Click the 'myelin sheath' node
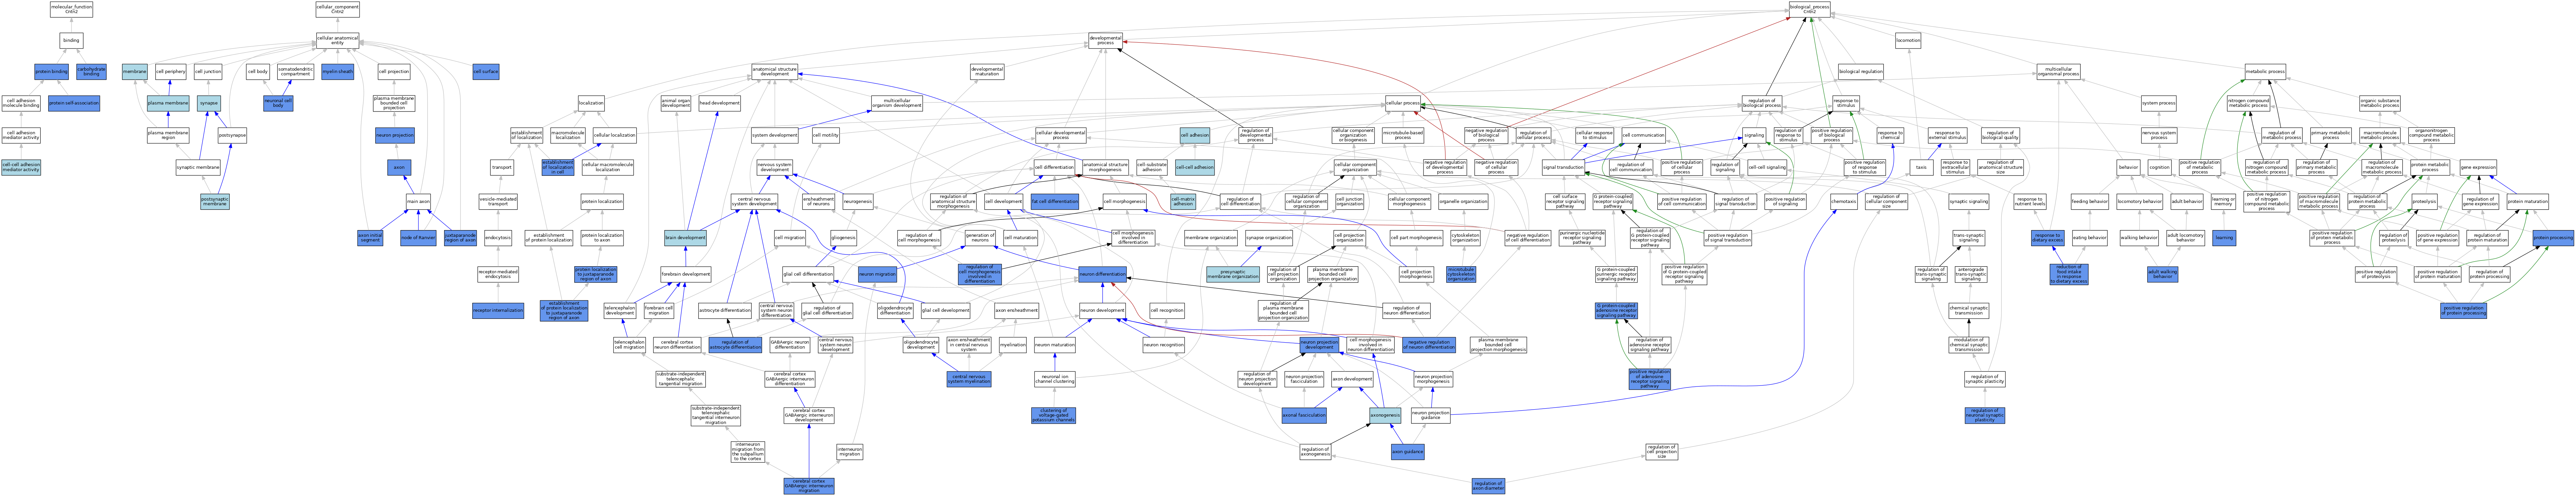The height and width of the screenshot is (496, 2576). click(x=338, y=72)
